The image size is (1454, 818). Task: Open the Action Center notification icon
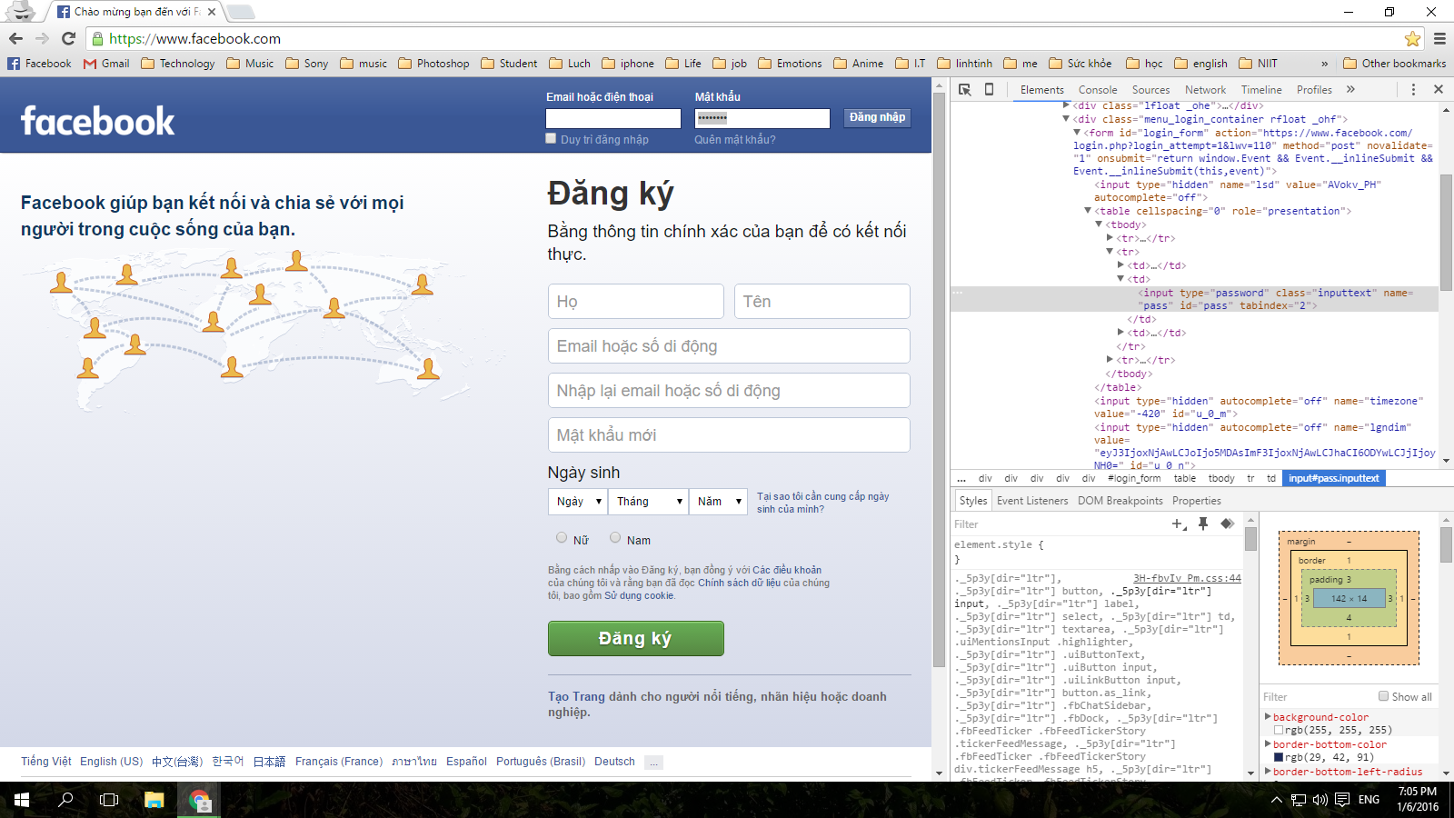(1342, 800)
